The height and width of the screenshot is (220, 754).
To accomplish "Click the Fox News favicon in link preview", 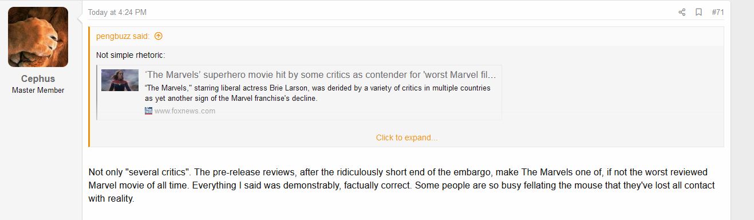I will tap(149, 111).
